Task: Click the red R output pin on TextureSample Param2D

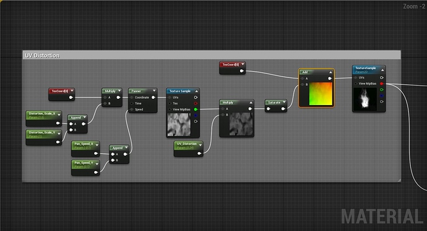Action: tap(382, 84)
